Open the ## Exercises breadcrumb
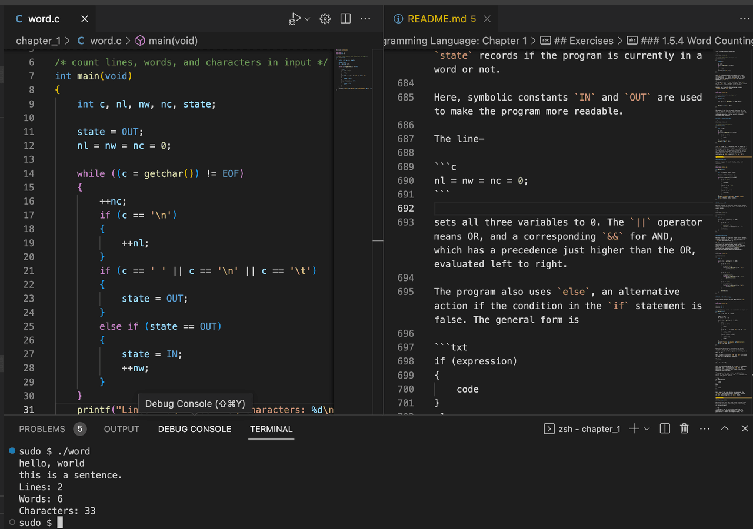This screenshot has height=529, width=753. (x=584, y=41)
